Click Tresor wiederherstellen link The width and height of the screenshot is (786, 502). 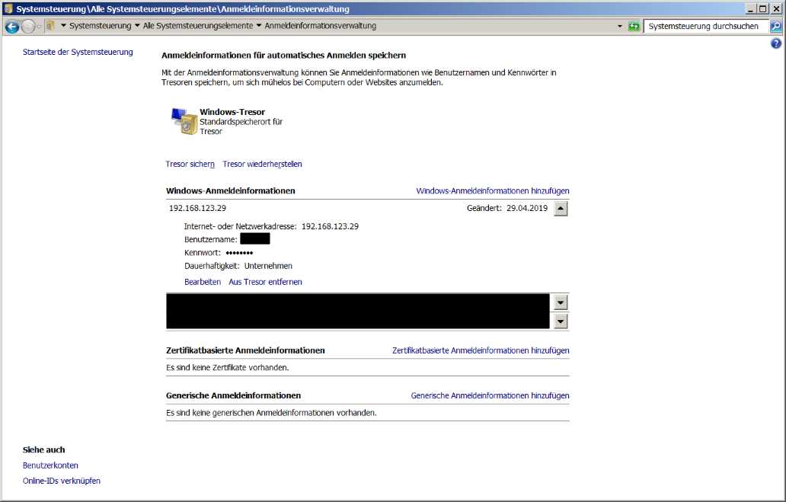(262, 164)
